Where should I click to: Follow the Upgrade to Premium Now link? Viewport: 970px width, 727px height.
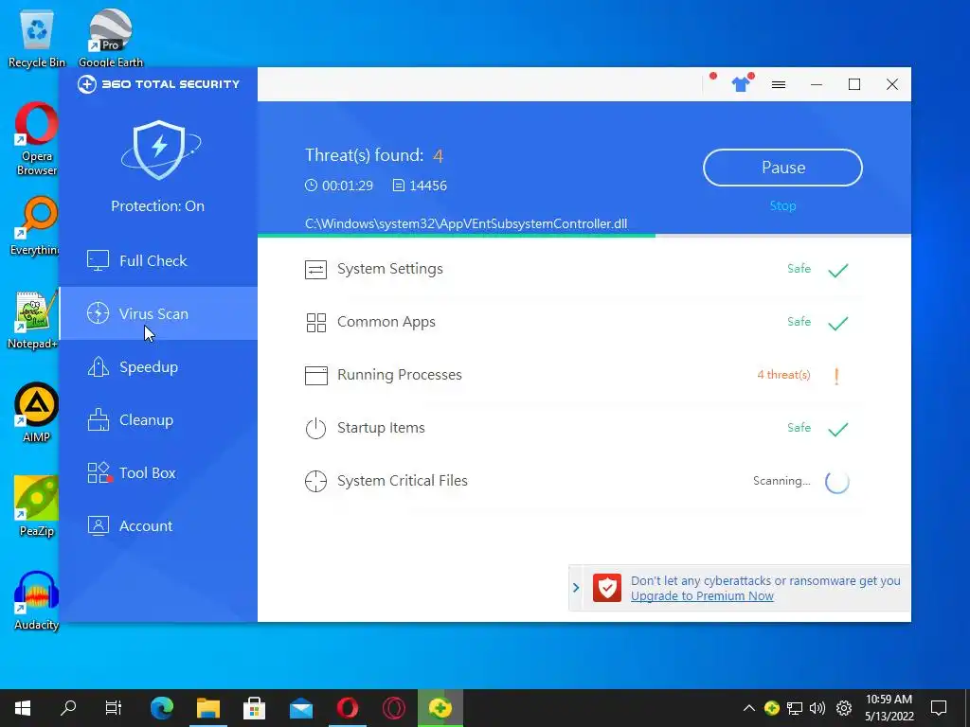tap(702, 596)
